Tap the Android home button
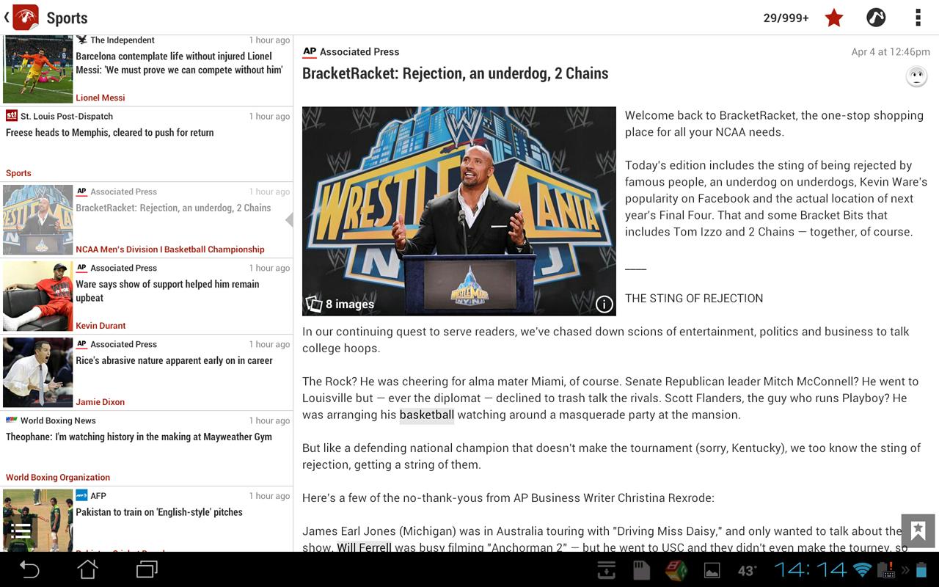This screenshot has height=587, width=939. [x=87, y=569]
